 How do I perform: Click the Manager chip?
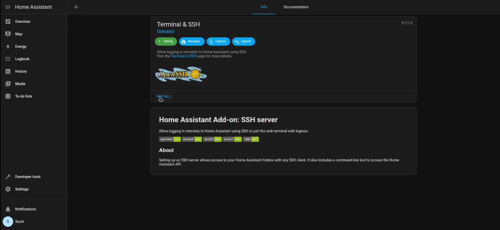tap(192, 41)
